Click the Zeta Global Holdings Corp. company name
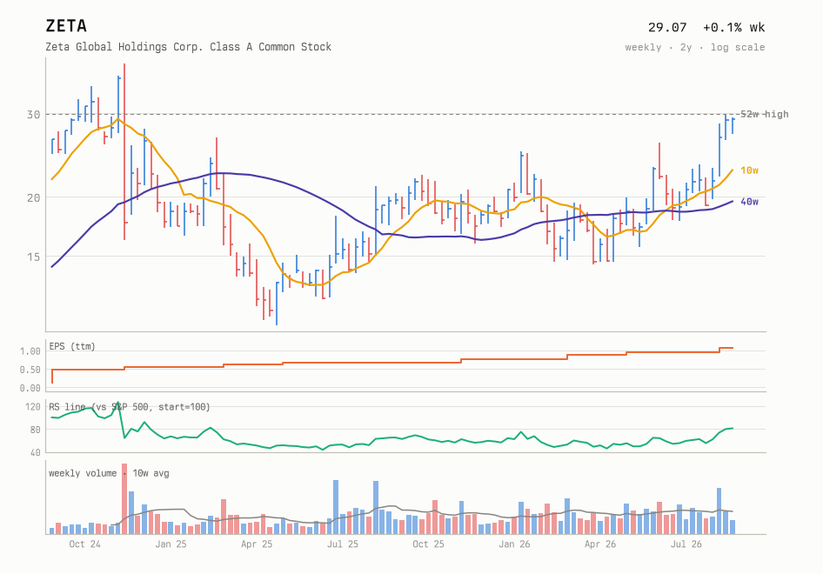 [189, 47]
